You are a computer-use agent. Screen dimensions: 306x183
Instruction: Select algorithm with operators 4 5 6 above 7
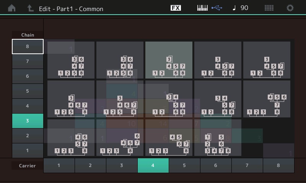coord(267,99)
